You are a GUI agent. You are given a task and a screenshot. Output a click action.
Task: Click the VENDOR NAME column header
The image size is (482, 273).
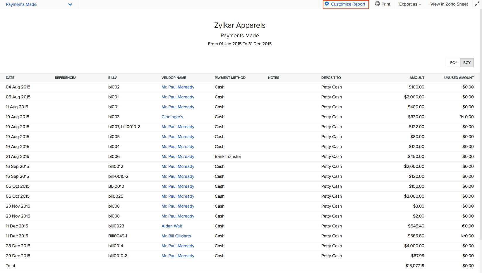tap(174, 78)
